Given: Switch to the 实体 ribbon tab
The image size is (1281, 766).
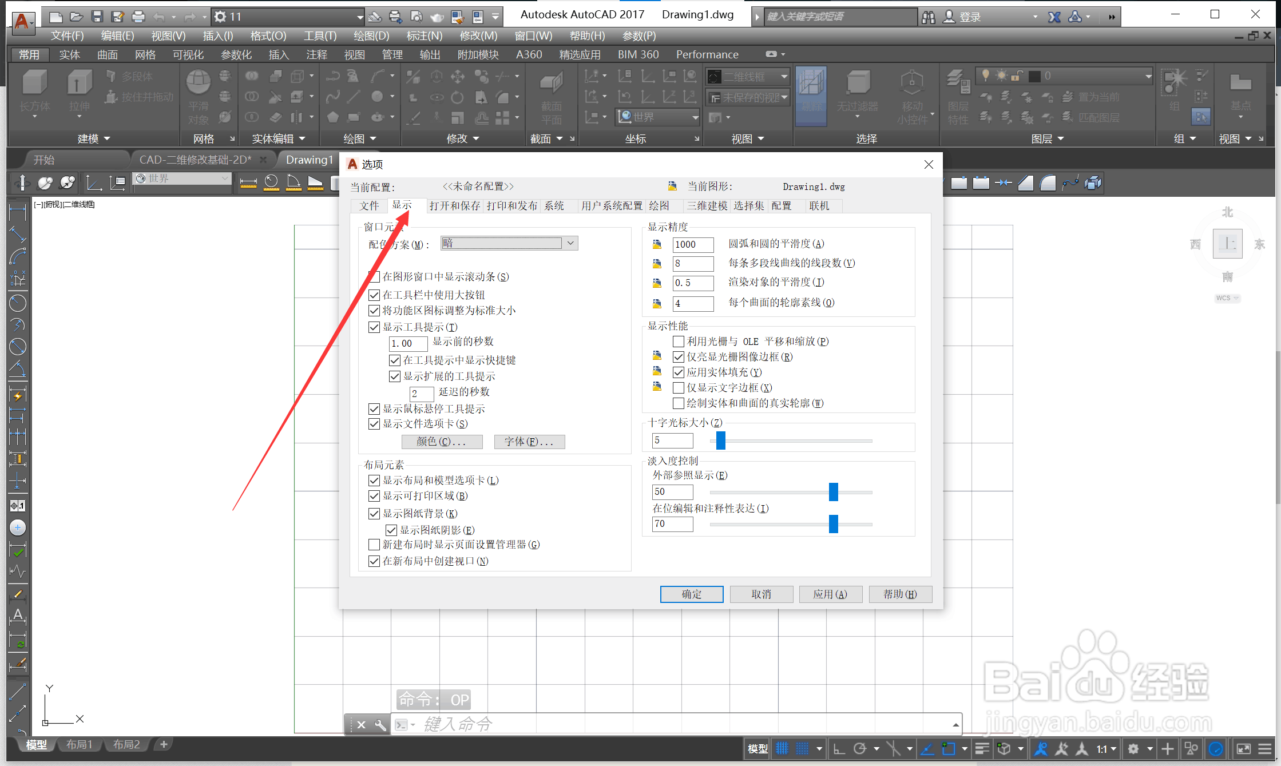Looking at the screenshot, I should (x=69, y=55).
